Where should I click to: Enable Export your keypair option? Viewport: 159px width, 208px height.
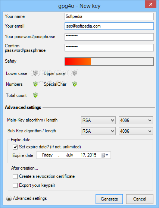point(15,185)
